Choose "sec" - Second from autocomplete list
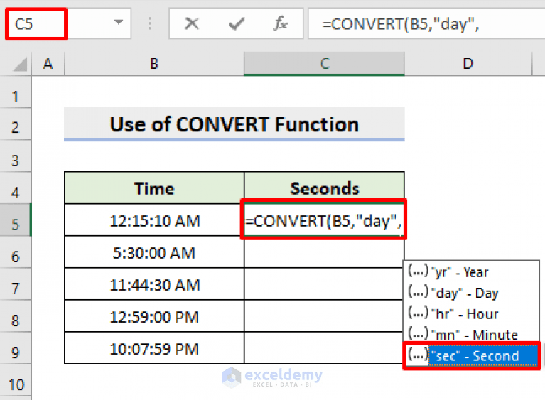Screen dimensions: 545x400 pyautogui.click(x=472, y=355)
